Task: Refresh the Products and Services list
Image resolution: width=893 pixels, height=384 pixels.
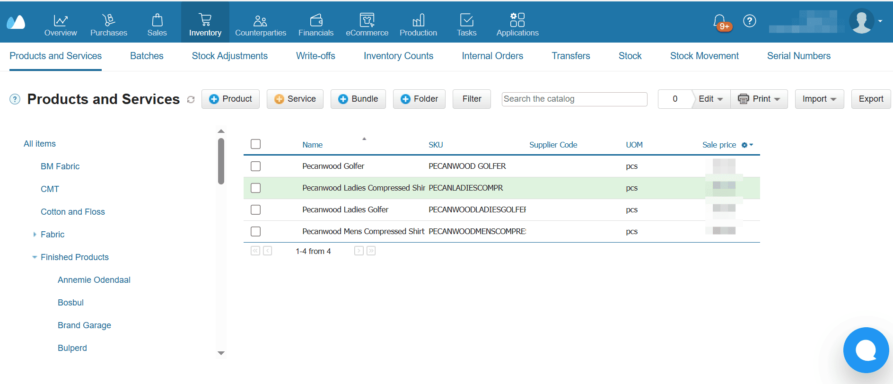Action: click(191, 100)
